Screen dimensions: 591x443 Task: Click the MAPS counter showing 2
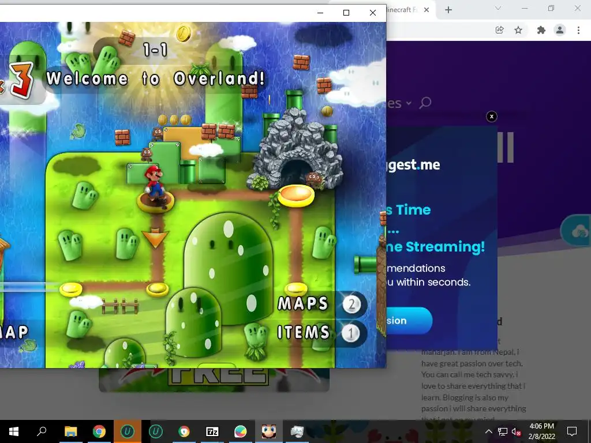351,304
